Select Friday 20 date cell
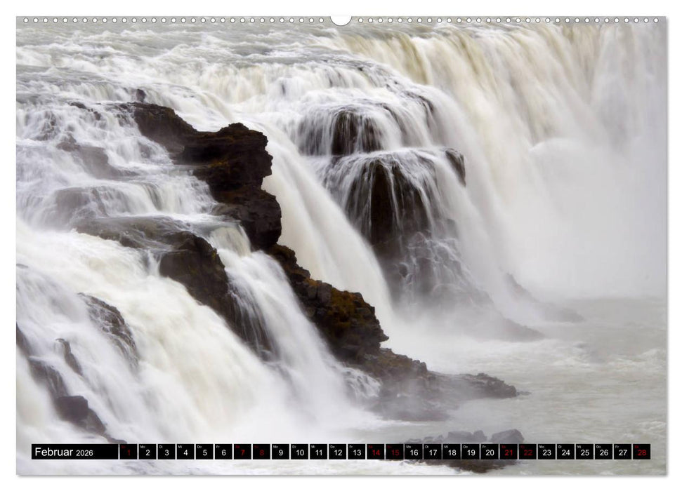682x491 pixels. coord(489,452)
